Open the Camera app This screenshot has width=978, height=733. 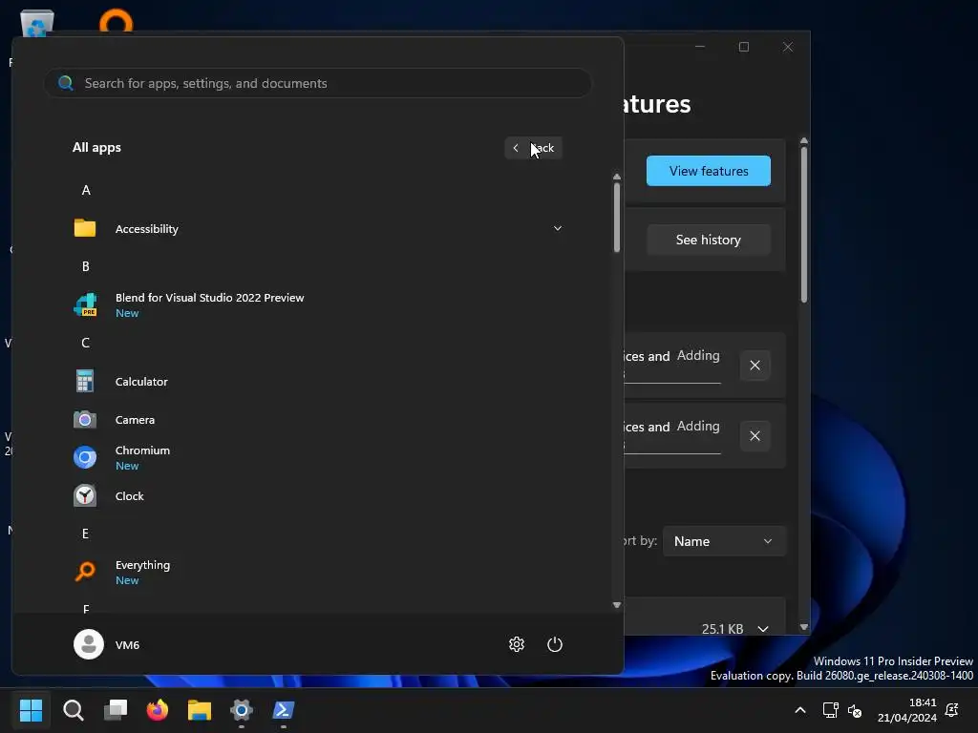318,420
